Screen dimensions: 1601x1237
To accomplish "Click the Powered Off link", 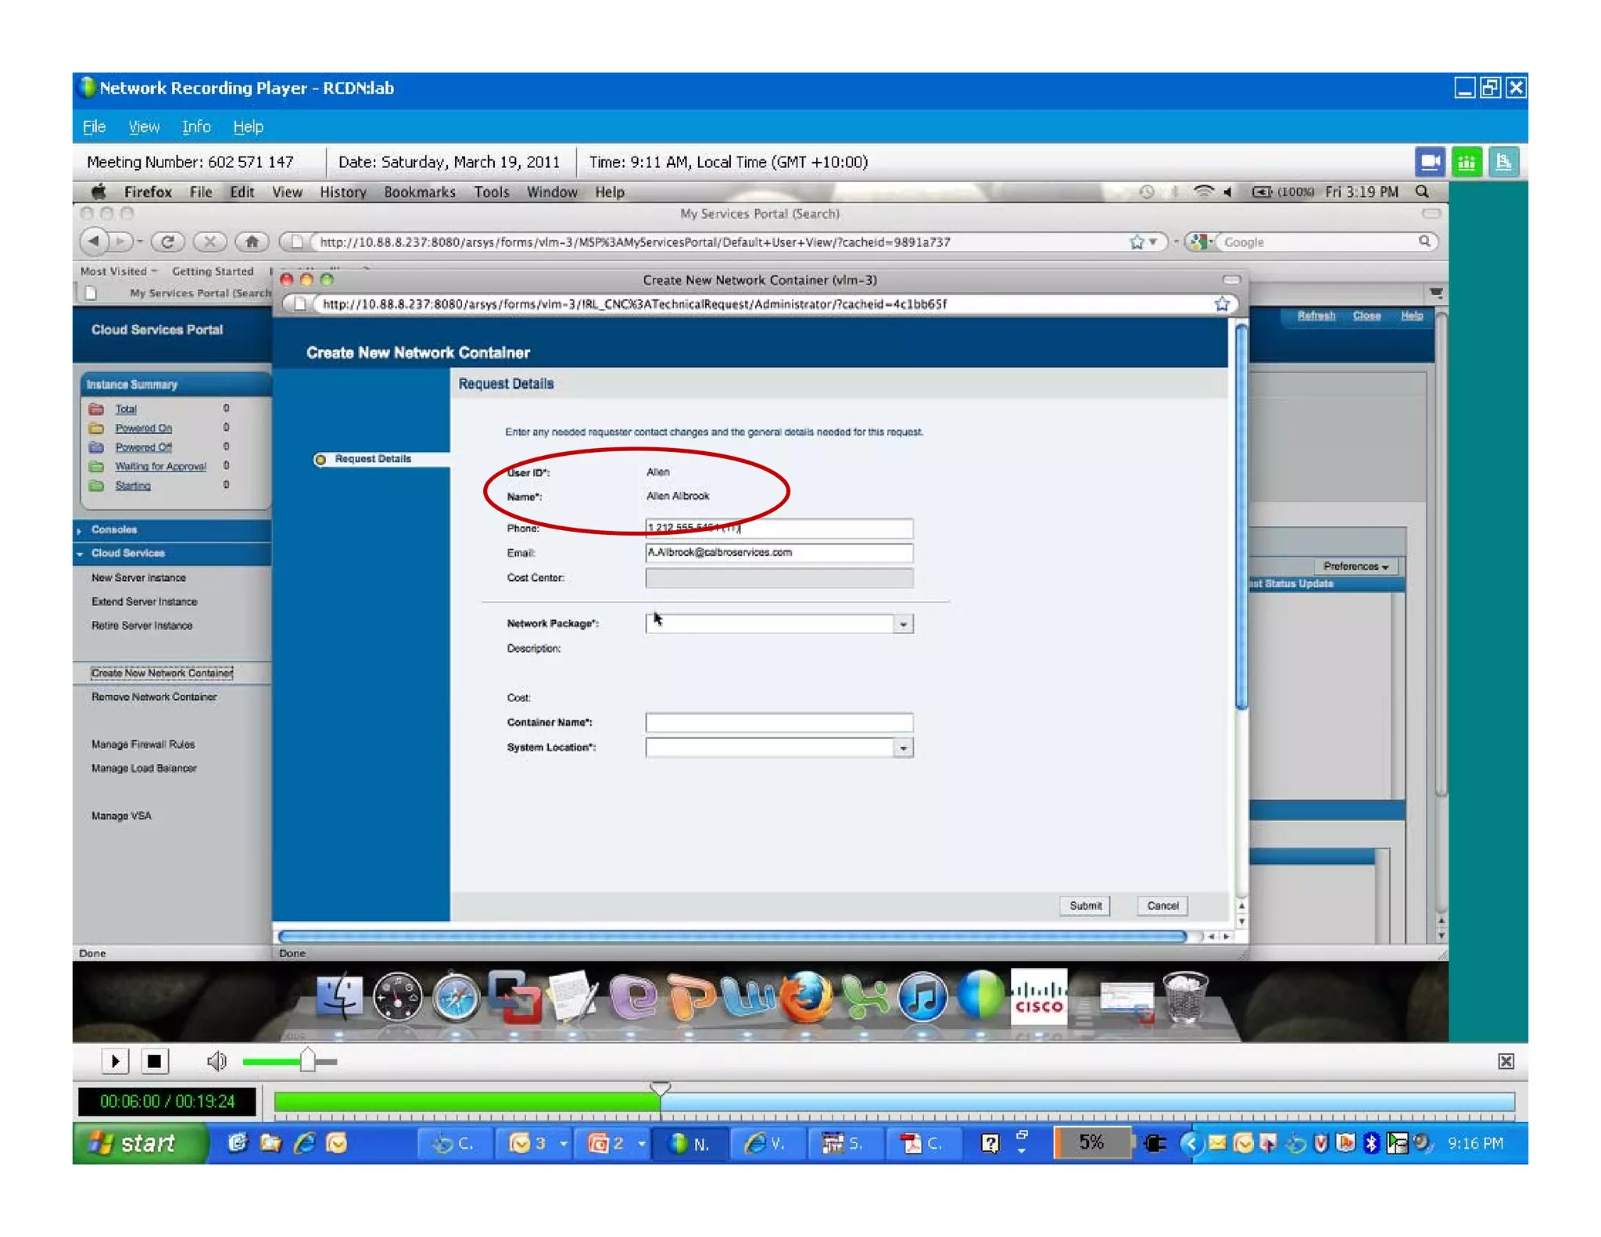I will (x=144, y=447).
